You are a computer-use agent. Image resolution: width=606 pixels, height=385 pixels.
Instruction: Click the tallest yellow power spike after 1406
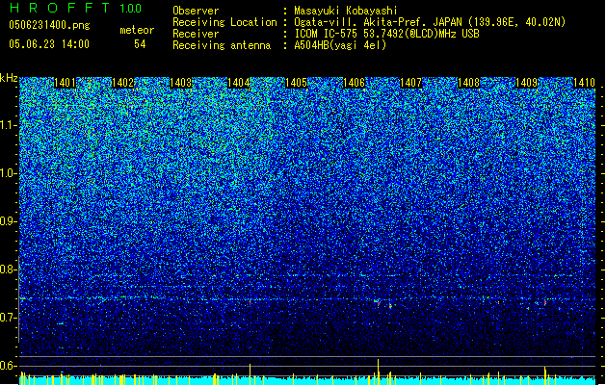(x=378, y=372)
